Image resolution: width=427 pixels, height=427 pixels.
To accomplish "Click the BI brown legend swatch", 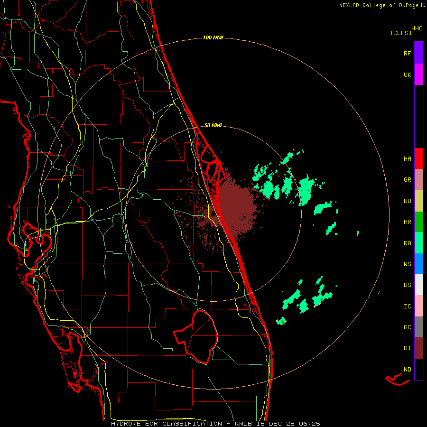I will (419, 348).
